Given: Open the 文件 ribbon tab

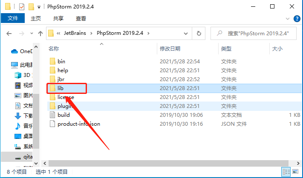Looking at the screenshot, I should pos(13,18).
